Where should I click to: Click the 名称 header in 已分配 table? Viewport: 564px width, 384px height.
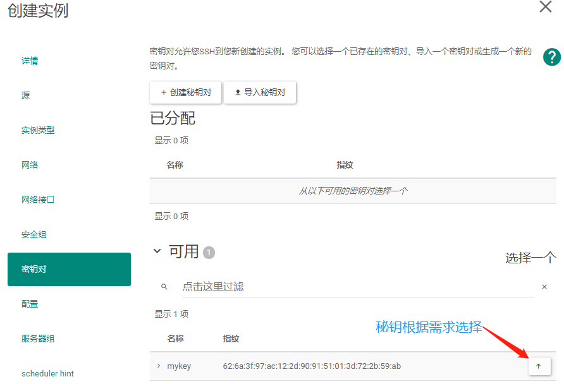tap(175, 165)
